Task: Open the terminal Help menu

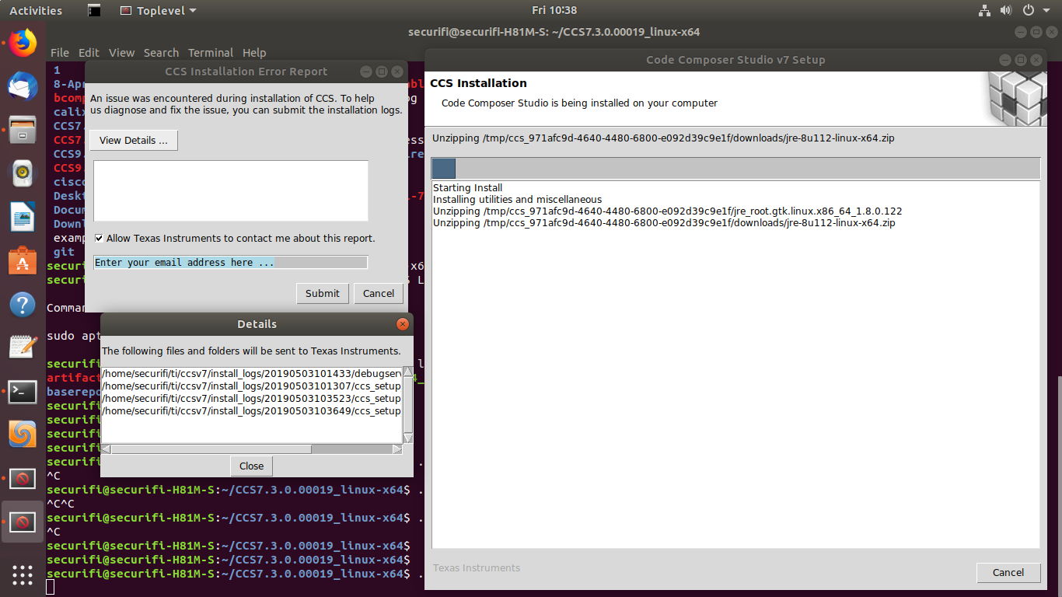Action: [x=254, y=53]
